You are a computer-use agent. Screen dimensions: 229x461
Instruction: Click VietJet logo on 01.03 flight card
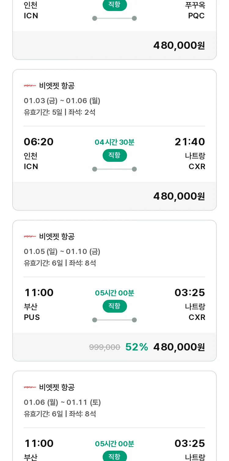coord(30,86)
